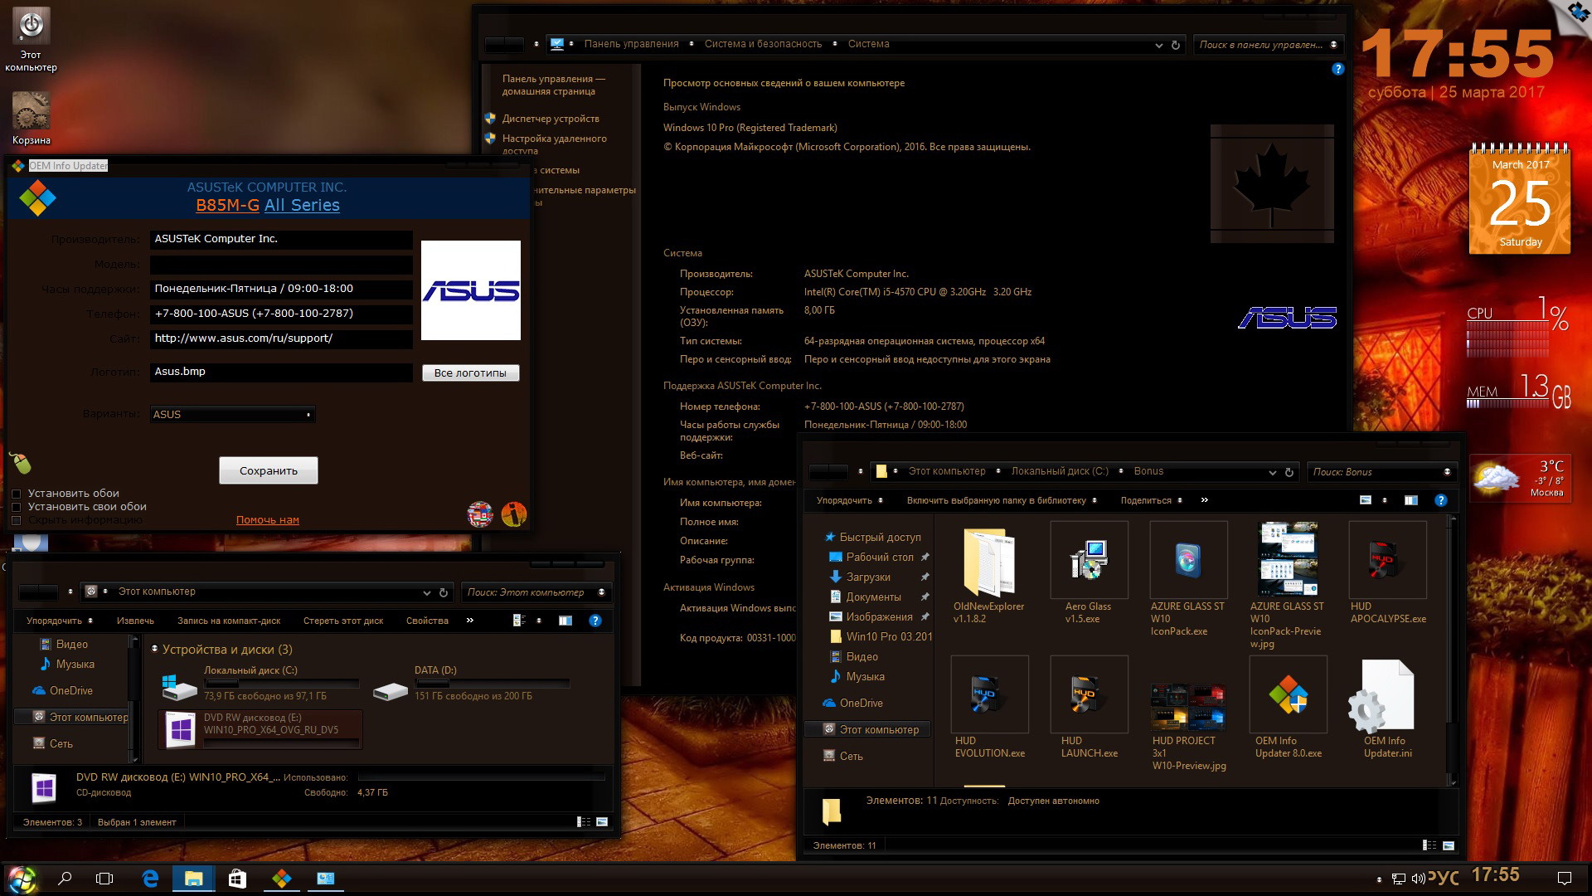Select Загрузки in the Bonus window sidebar
Viewport: 1592px width, 896px height.
point(868,577)
